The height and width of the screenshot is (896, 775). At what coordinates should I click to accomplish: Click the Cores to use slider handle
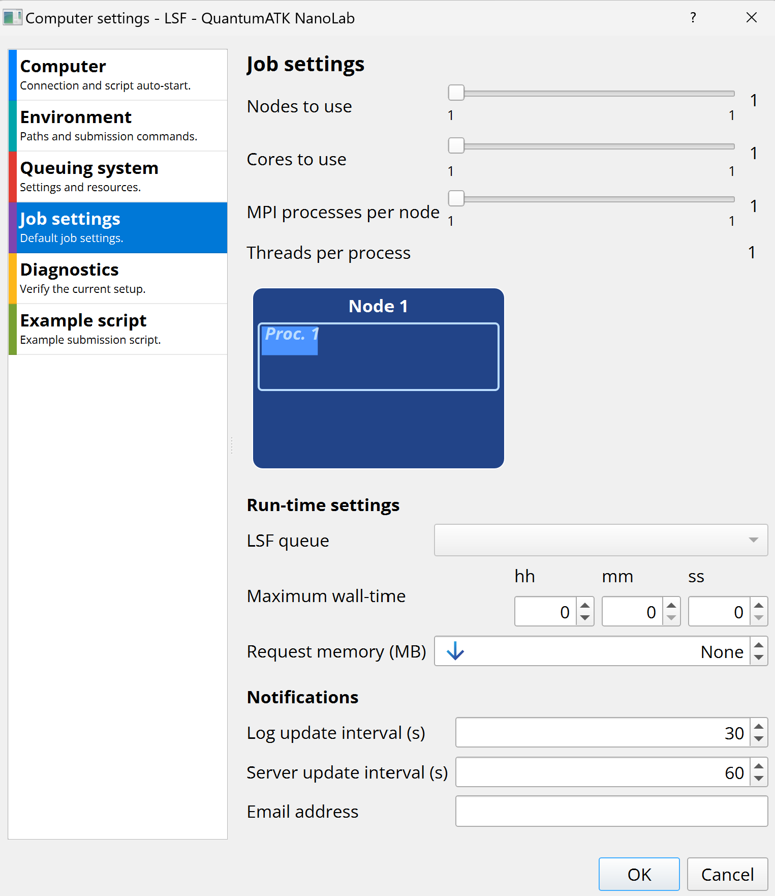(x=456, y=145)
